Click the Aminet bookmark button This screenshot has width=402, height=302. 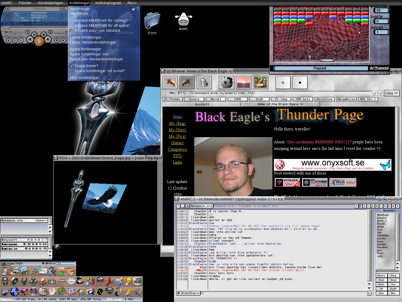pos(216,99)
